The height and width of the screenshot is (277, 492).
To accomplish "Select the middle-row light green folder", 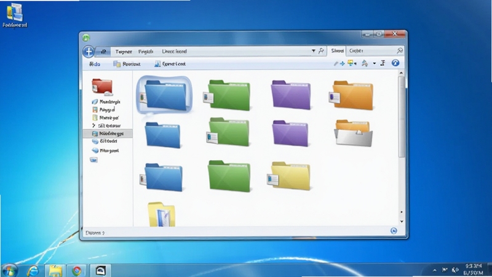I will point(228,132).
